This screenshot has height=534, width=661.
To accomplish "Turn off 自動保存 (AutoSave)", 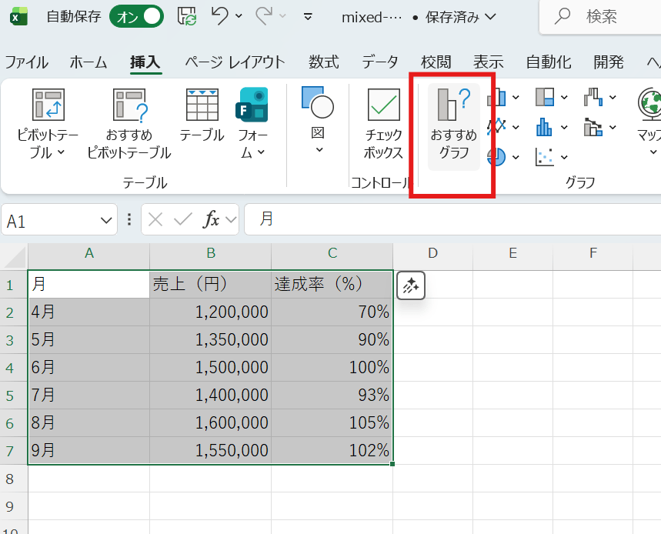I will 136,16.
